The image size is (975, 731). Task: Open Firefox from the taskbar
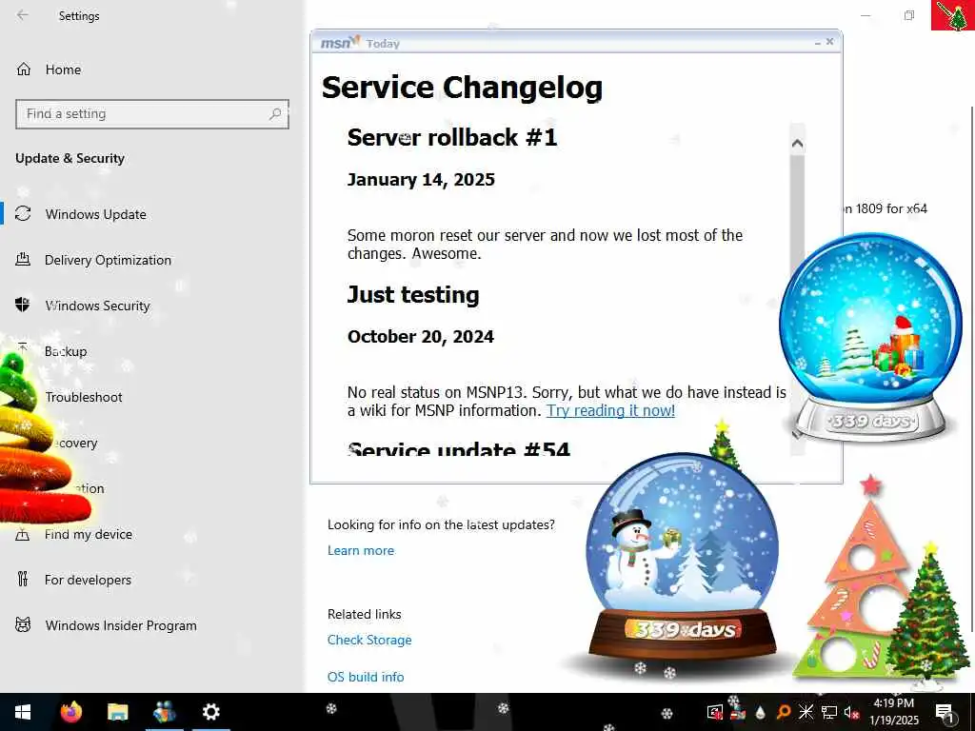(70, 712)
